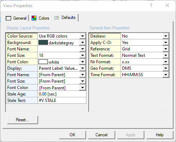Click the Reset... button
176x142 pixels.
pyautogui.click(x=23, y=120)
